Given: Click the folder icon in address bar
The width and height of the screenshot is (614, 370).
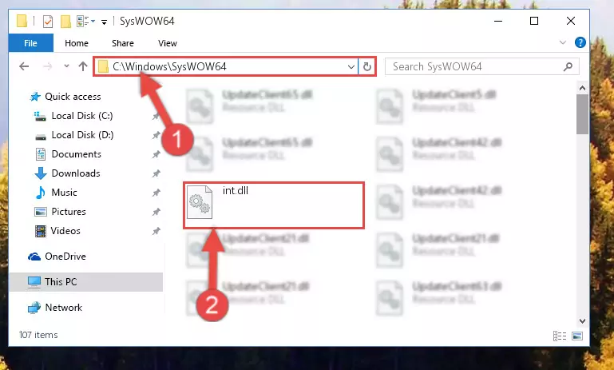Looking at the screenshot, I should pyautogui.click(x=103, y=66).
